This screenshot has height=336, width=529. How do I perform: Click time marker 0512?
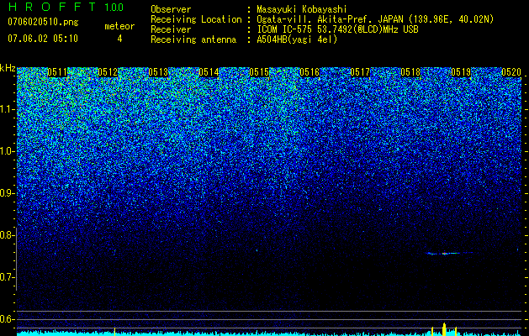[x=108, y=72]
